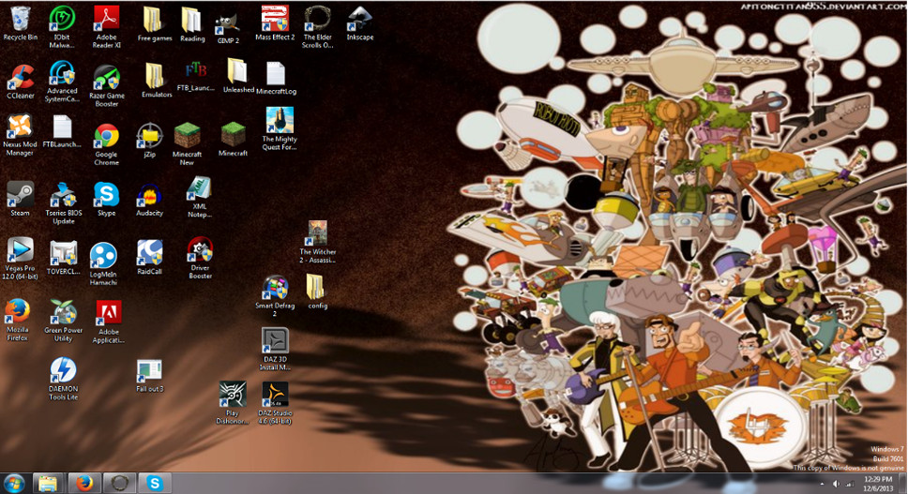The height and width of the screenshot is (494, 908).
Task: Select the Skype desktop shortcut
Action: 107,199
